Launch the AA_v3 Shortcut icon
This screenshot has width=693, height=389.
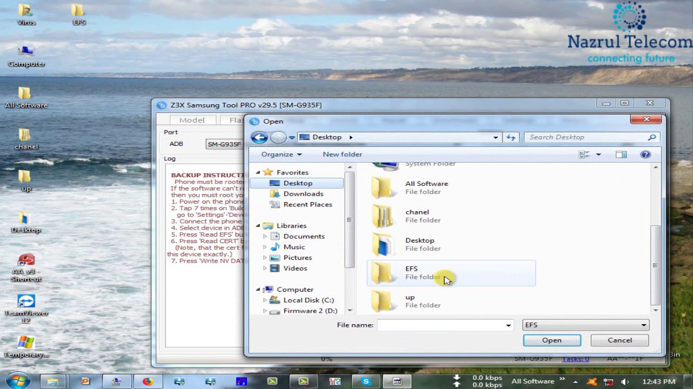[x=26, y=268]
